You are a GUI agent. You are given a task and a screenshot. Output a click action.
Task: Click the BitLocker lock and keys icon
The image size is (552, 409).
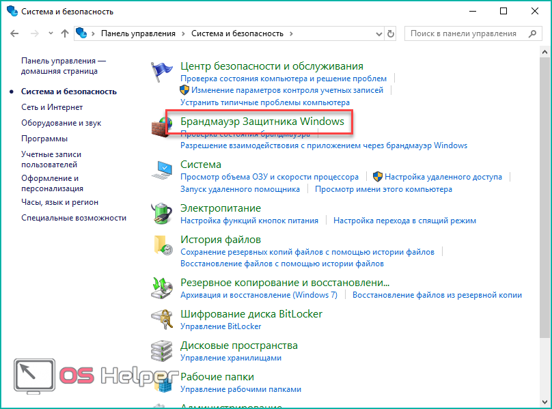point(162,320)
